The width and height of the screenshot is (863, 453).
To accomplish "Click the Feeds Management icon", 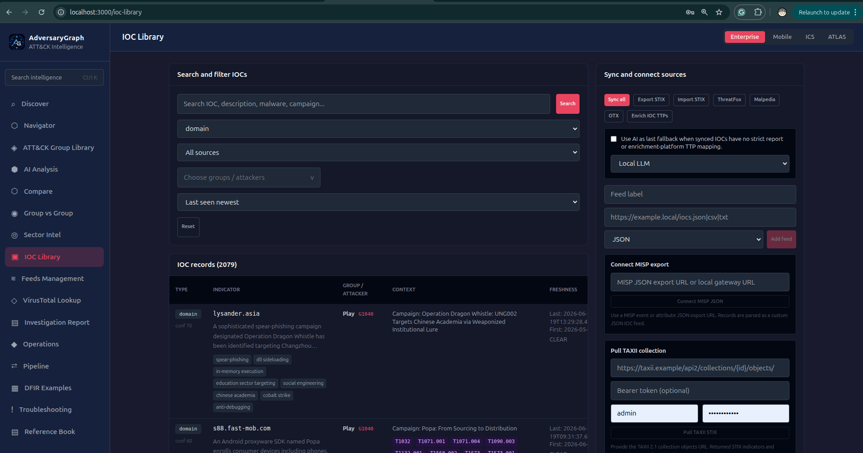I will pyautogui.click(x=13, y=279).
